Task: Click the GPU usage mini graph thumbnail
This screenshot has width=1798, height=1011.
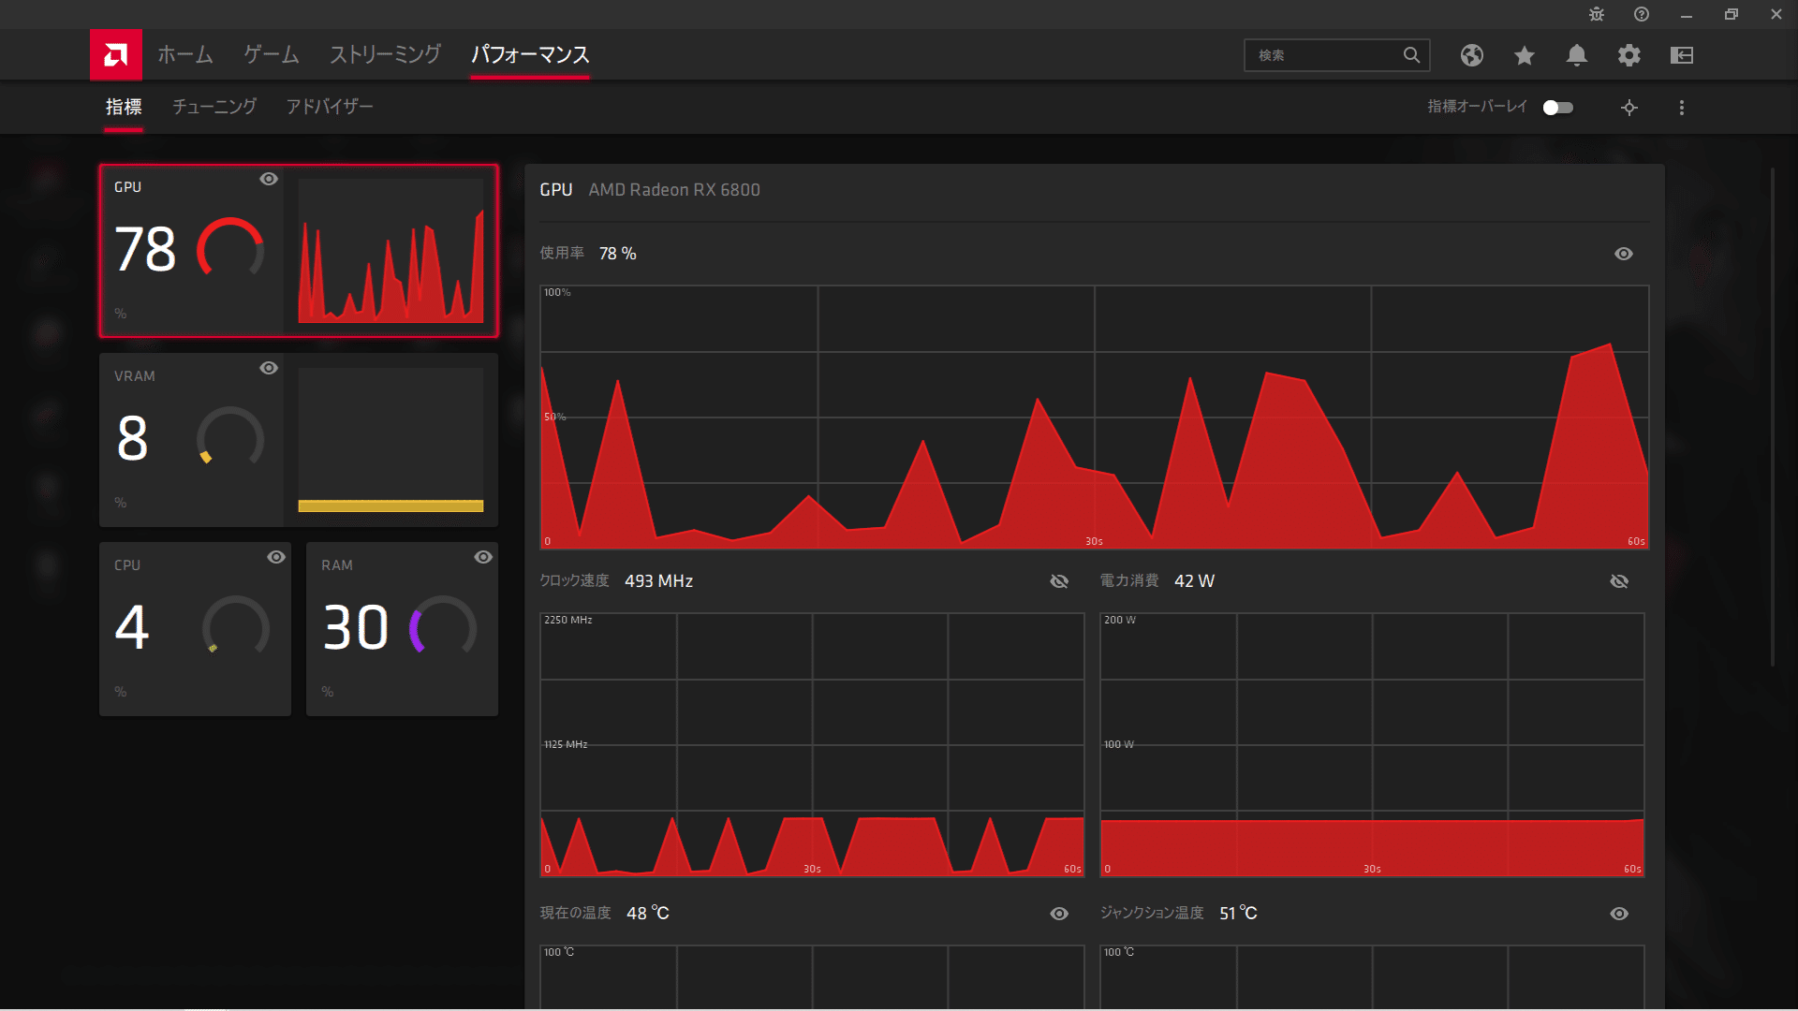Action: coord(391,251)
